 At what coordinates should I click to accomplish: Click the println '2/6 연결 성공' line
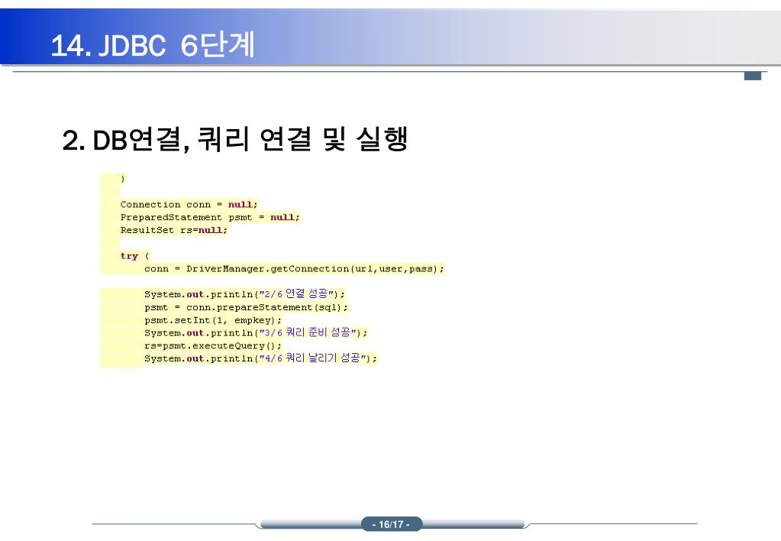tap(244, 293)
